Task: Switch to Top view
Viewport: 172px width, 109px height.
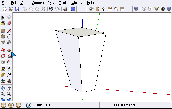Action: click(x=97, y=9)
